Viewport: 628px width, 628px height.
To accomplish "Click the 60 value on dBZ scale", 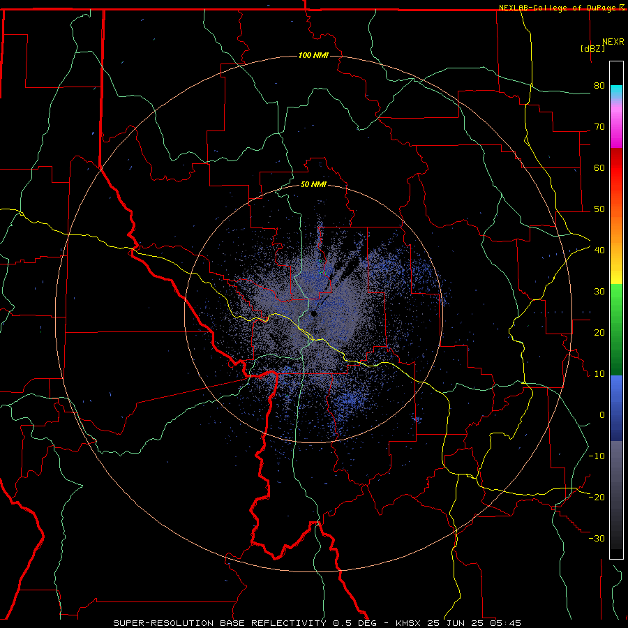I will [x=599, y=167].
